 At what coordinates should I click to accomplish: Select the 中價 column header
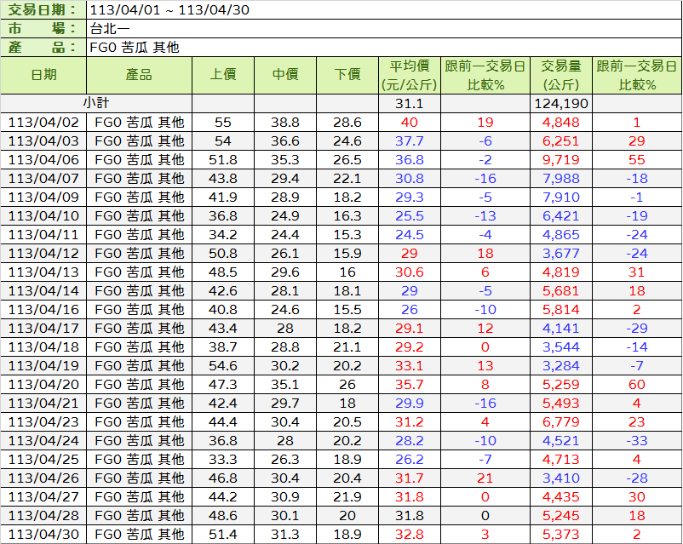(x=285, y=75)
